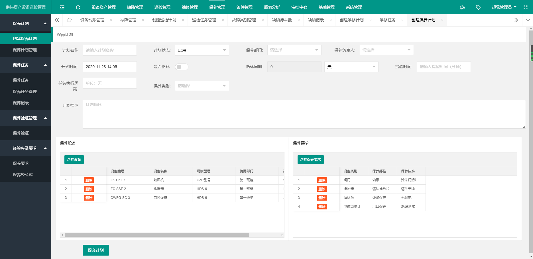Focus the 提醒时间 input field
This screenshot has height=259, width=533.
coord(444,67)
